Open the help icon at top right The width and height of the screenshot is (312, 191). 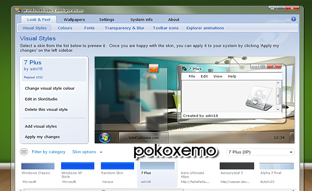point(293,19)
